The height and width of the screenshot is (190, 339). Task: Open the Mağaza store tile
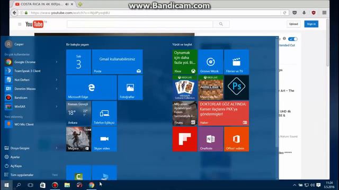click(78, 139)
